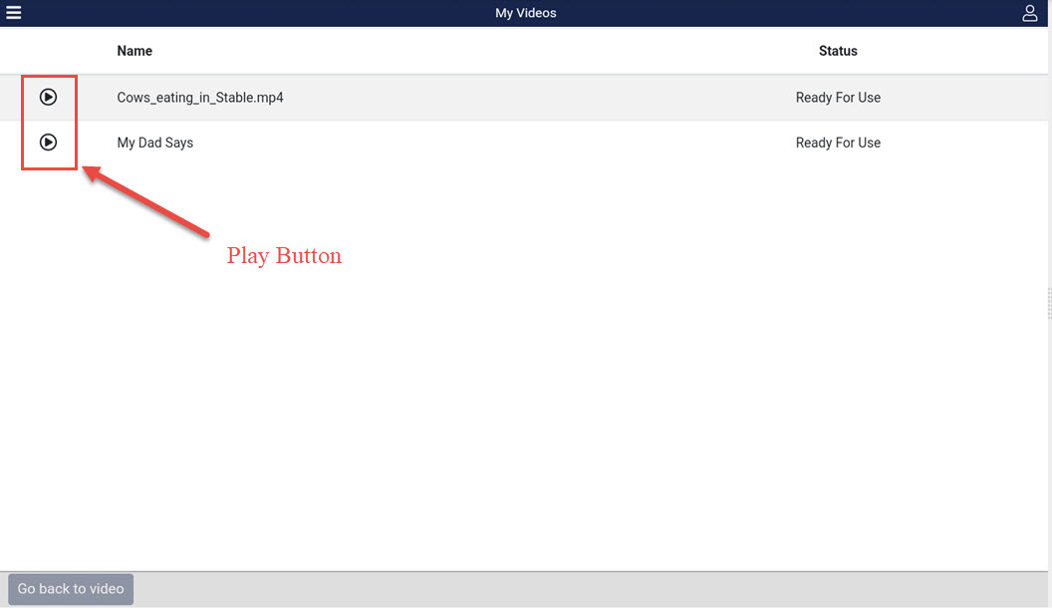Viewport: 1052px width, 608px height.
Task: Click blank header bar area left of My Videos
Action: [x=249, y=13]
